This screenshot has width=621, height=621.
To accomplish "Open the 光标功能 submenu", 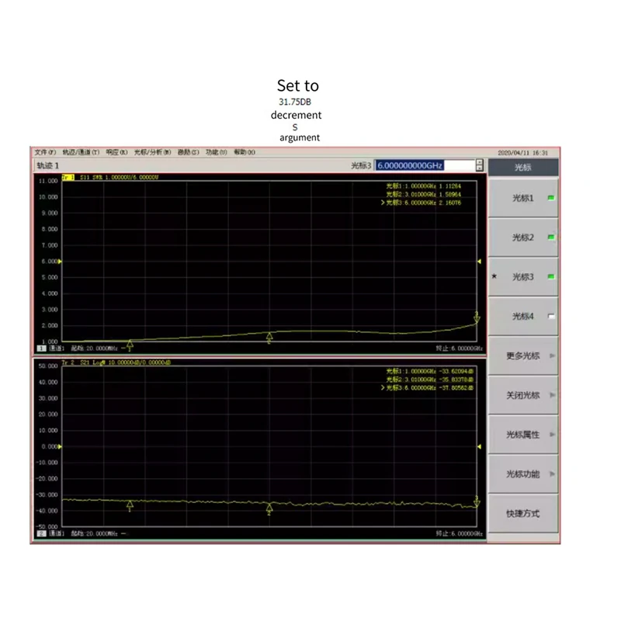I will [522, 474].
